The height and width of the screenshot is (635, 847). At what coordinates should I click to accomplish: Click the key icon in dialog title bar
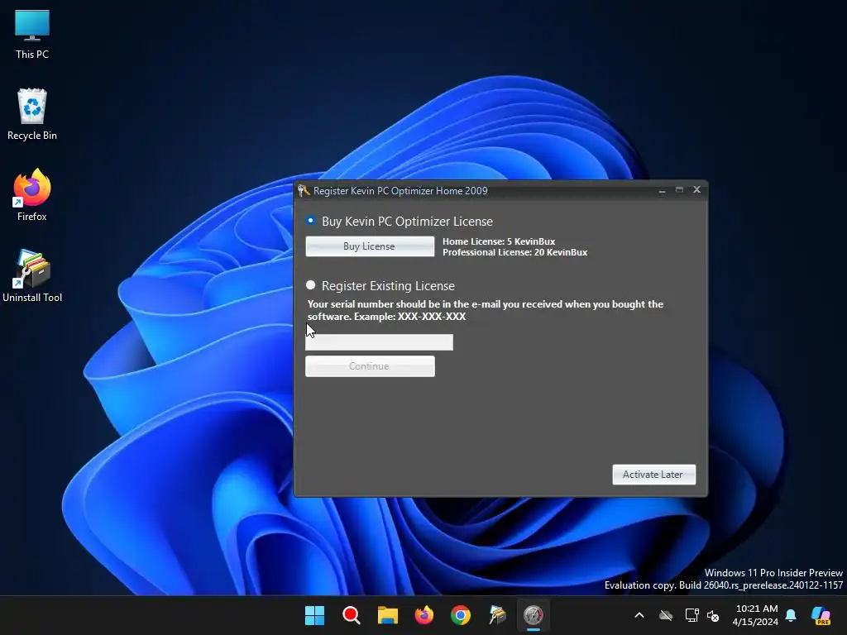point(304,190)
